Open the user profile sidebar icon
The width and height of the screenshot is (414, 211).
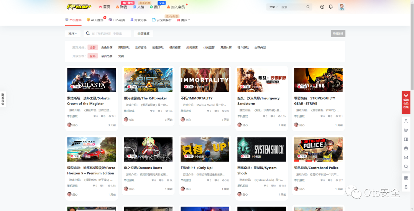(x=406, y=121)
